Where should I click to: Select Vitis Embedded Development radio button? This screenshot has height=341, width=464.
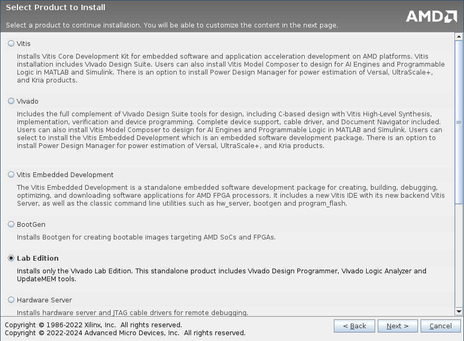[11, 174]
